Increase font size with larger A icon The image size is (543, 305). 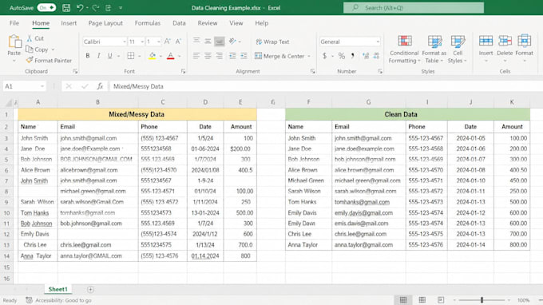point(167,42)
